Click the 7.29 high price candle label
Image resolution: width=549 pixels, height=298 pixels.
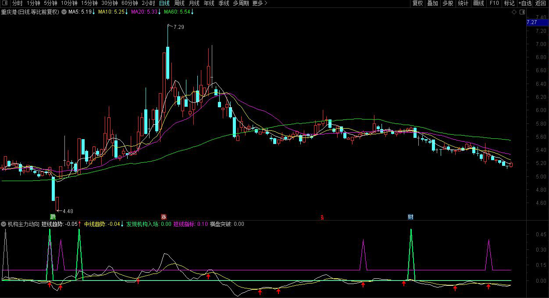178,27
